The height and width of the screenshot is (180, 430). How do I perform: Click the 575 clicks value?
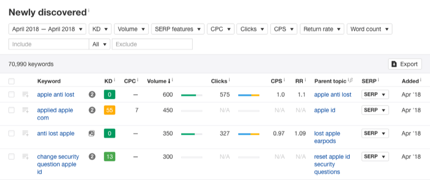[x=225, y=95]
